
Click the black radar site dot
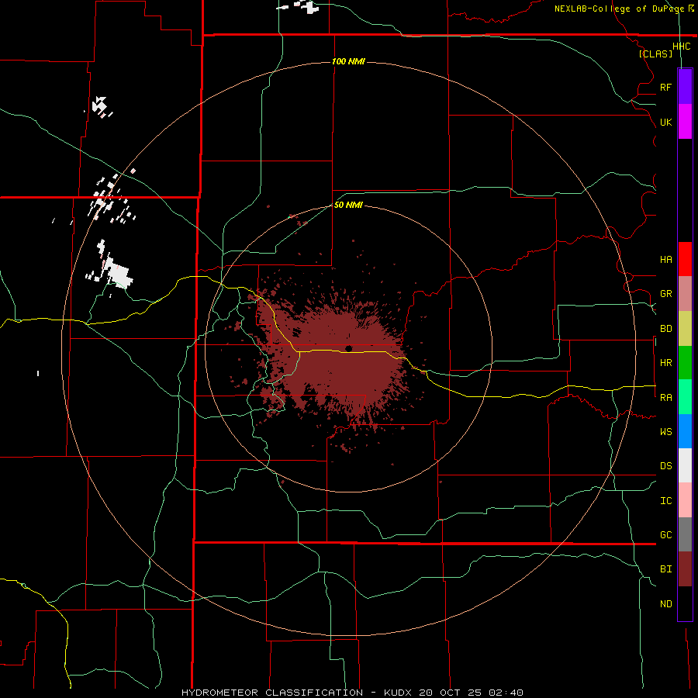[x=348, y=348]
